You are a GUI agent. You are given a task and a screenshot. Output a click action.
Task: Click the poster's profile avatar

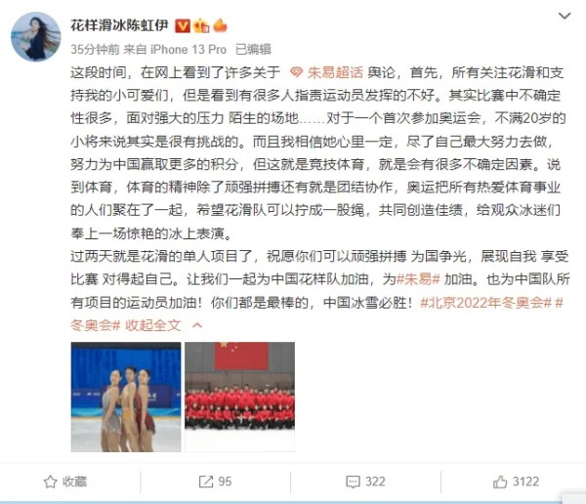click(x=35, y=37)
